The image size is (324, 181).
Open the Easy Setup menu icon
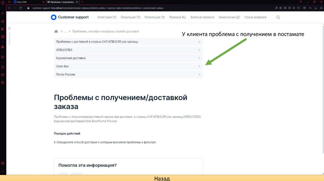(321, 8)
